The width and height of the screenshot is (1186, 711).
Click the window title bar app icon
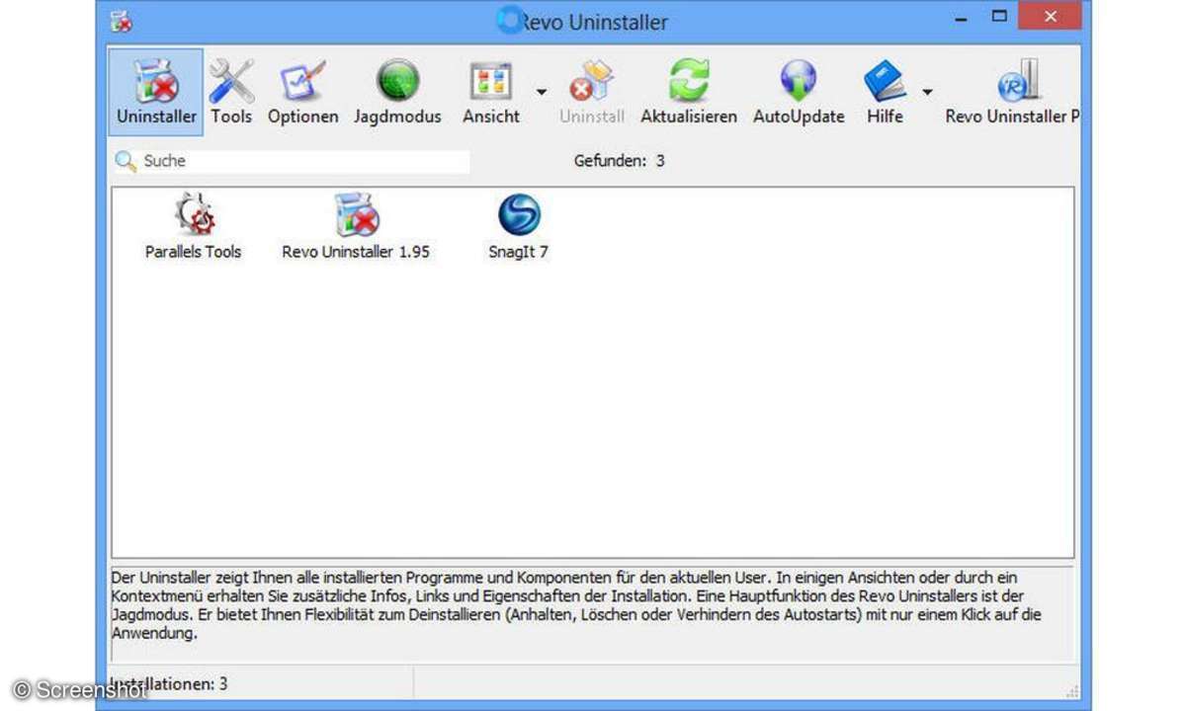(x=122, y=22)
